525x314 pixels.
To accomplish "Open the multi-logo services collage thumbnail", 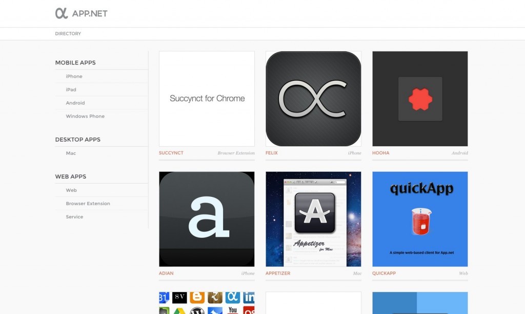I will [x=207, y=303].
